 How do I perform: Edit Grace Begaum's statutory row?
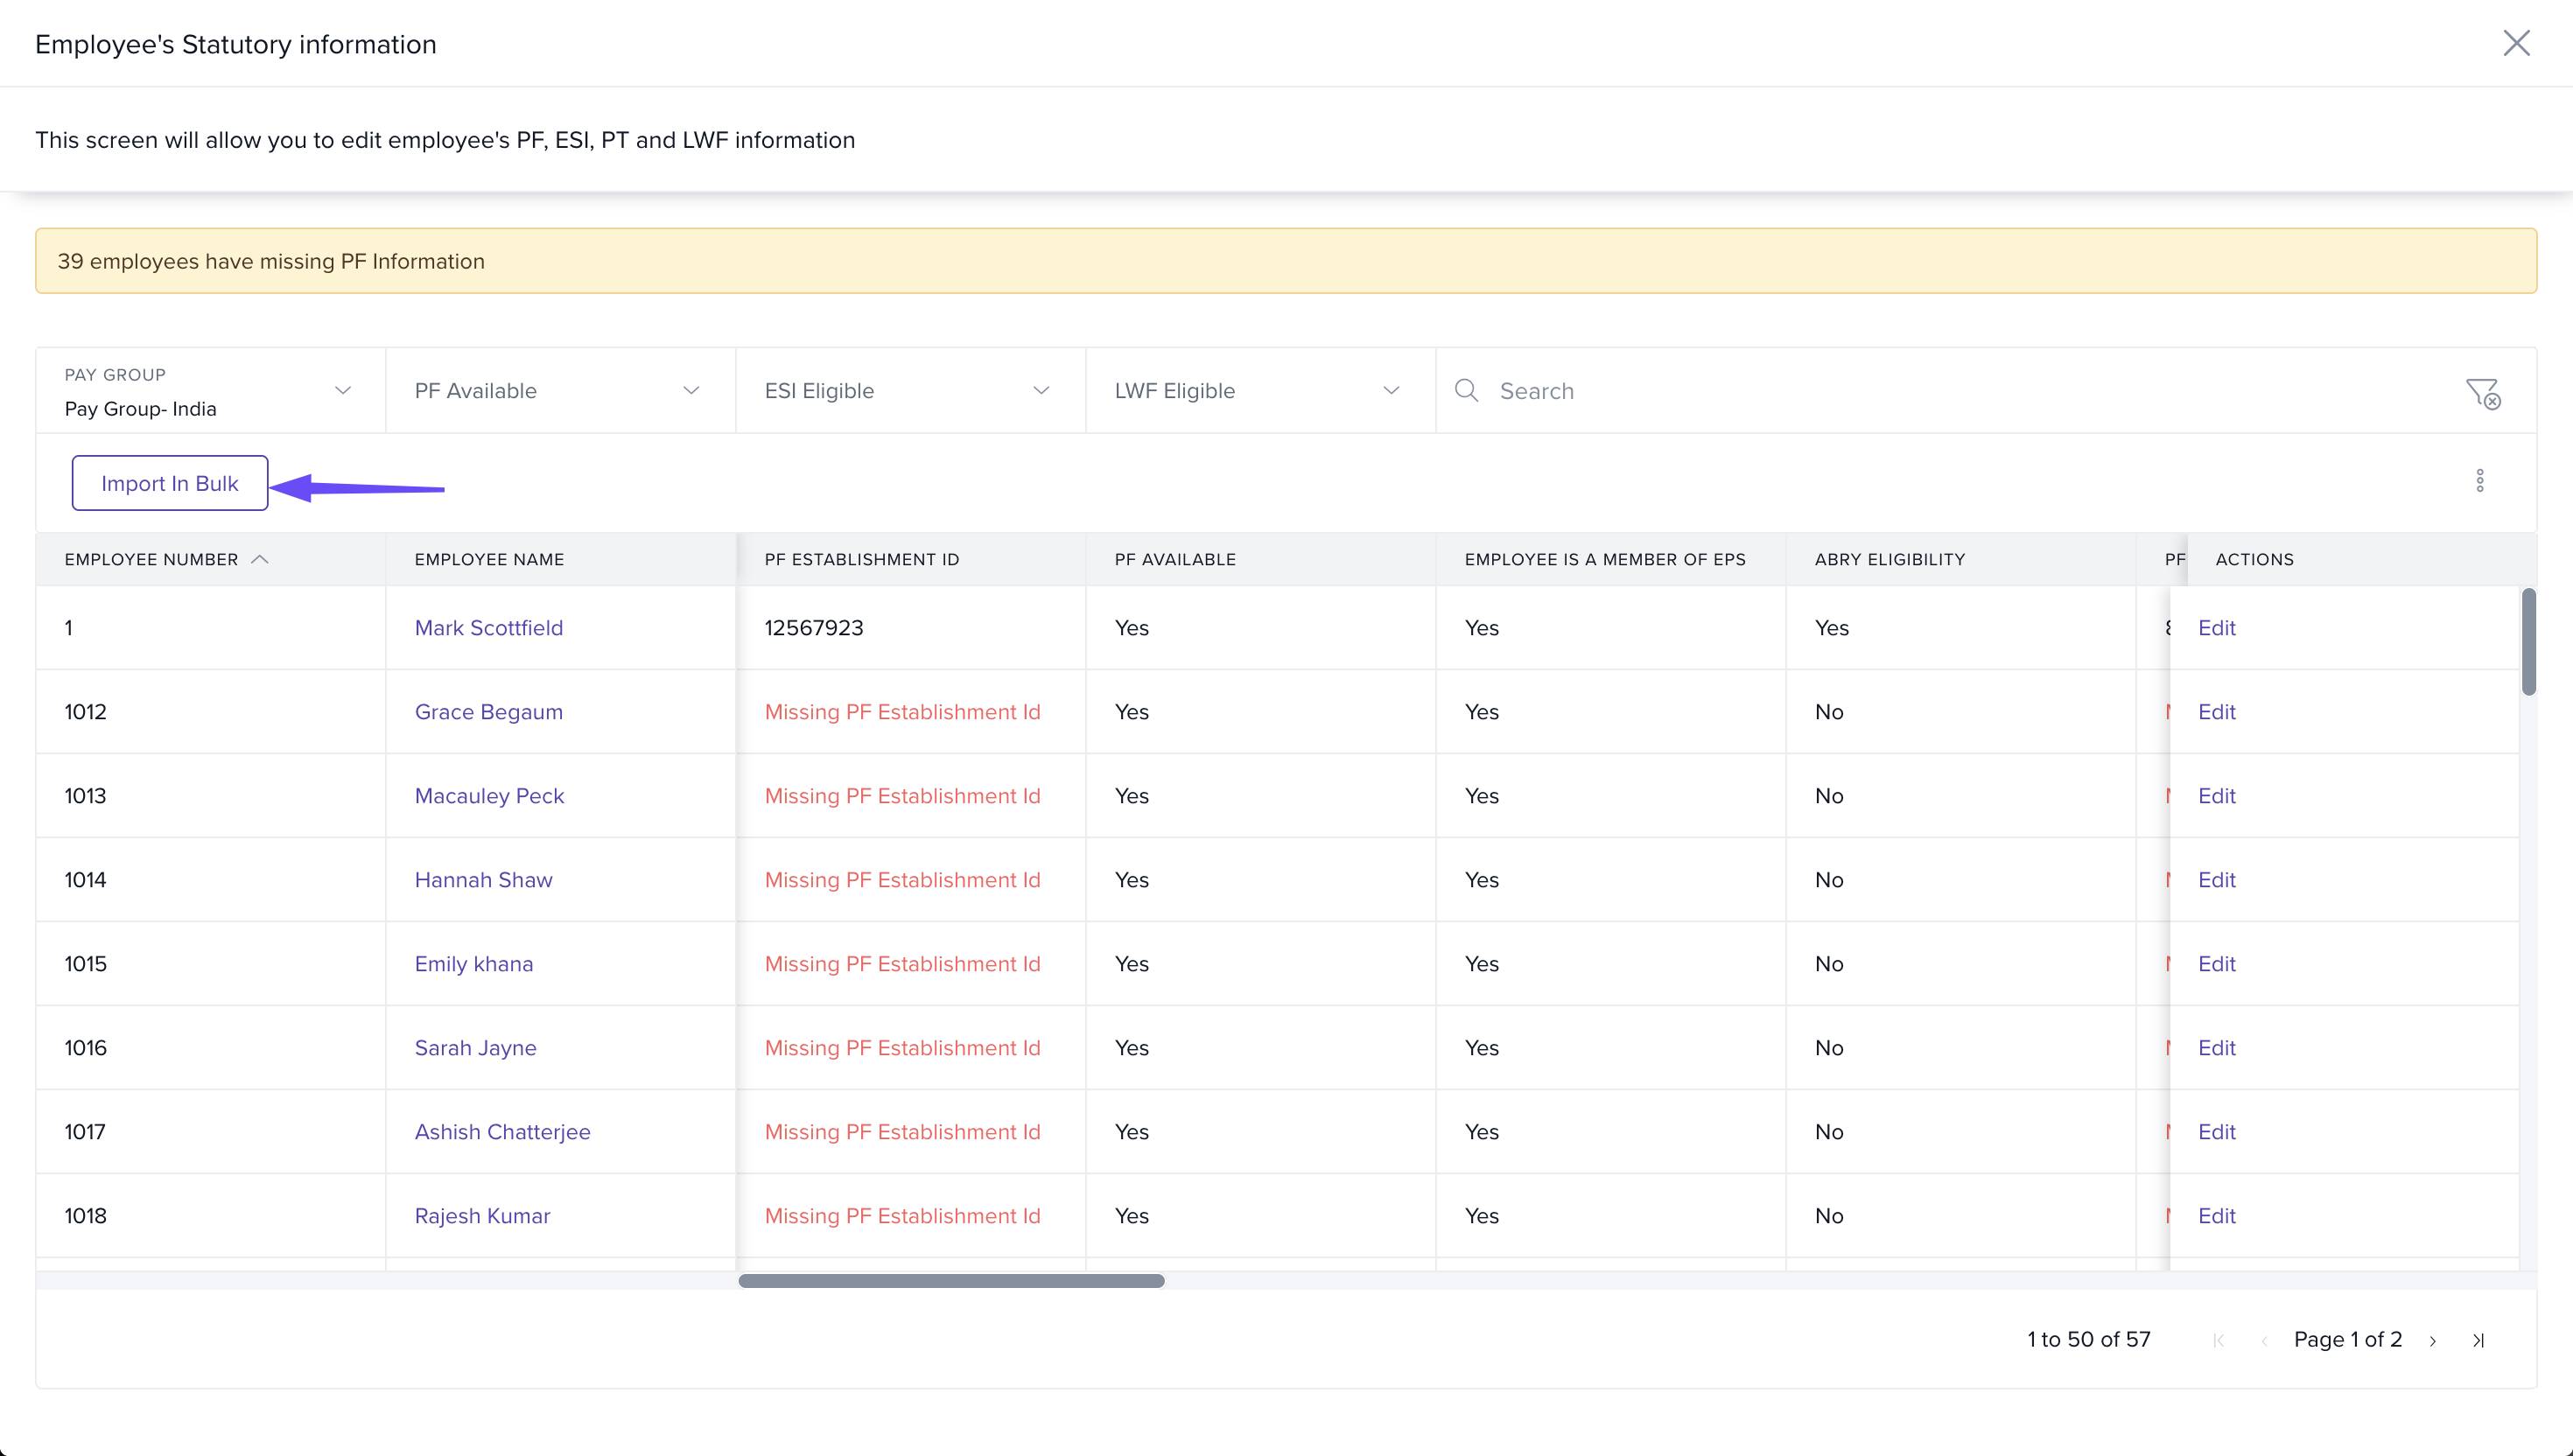click(x=2216, y=712)
